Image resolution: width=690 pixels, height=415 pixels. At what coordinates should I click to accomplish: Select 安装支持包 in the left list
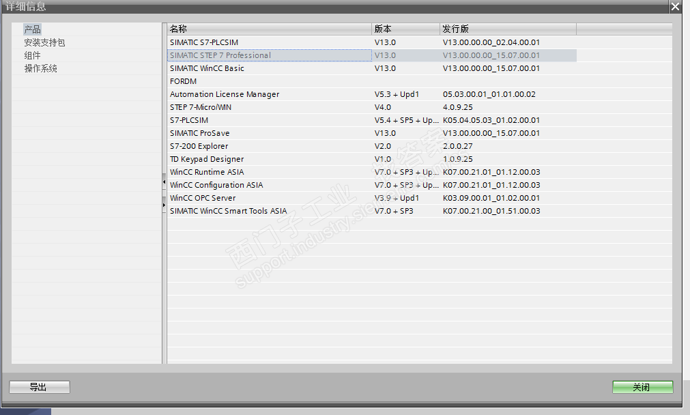[44, 43]
